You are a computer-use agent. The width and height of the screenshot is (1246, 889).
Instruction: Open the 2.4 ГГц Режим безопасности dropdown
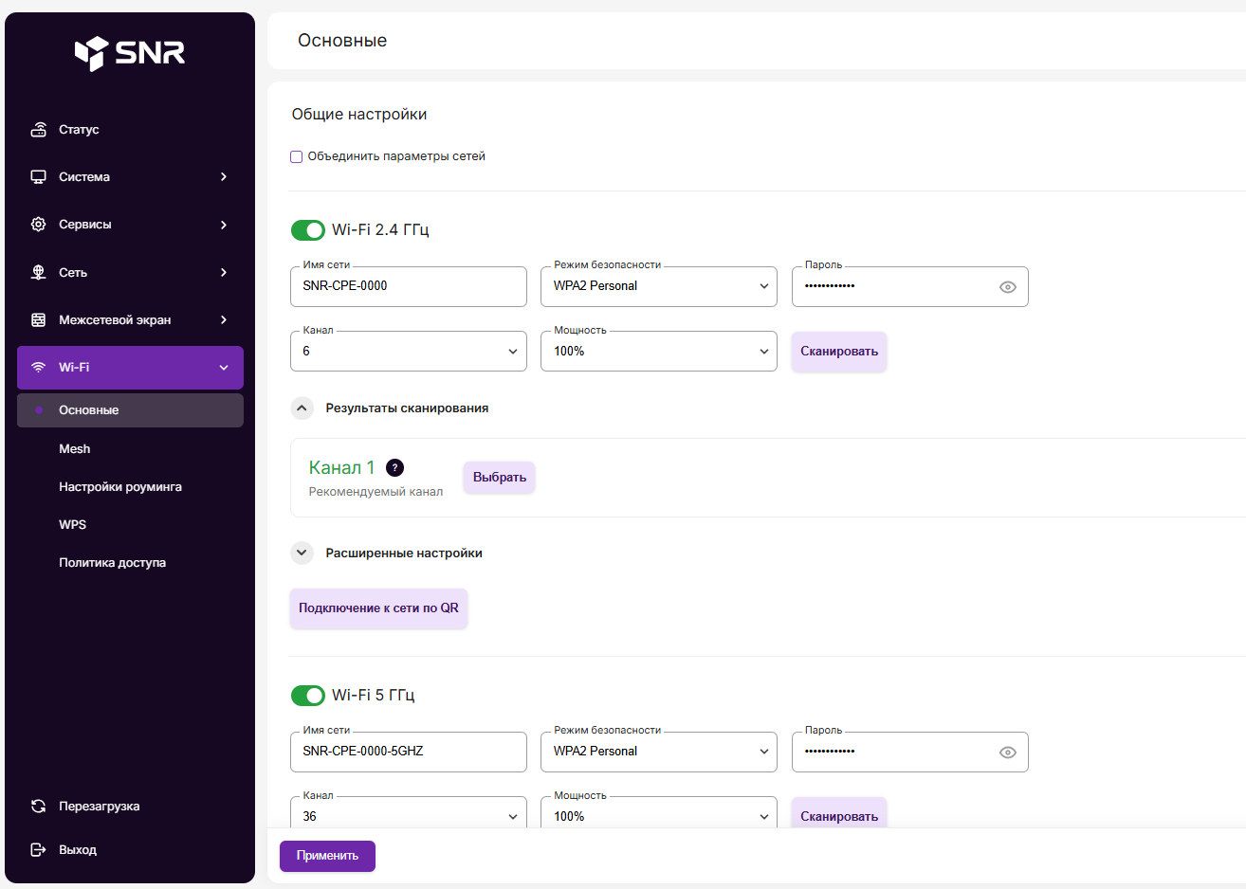[659, 286]
